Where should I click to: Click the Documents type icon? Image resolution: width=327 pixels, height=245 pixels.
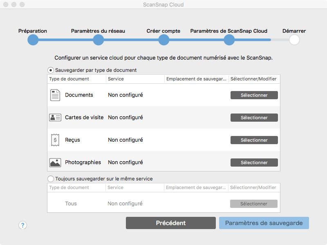click(55, 95)
